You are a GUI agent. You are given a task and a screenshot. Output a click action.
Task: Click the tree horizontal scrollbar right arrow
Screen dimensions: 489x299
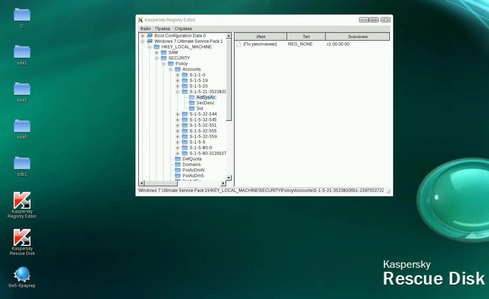point(223,183)
